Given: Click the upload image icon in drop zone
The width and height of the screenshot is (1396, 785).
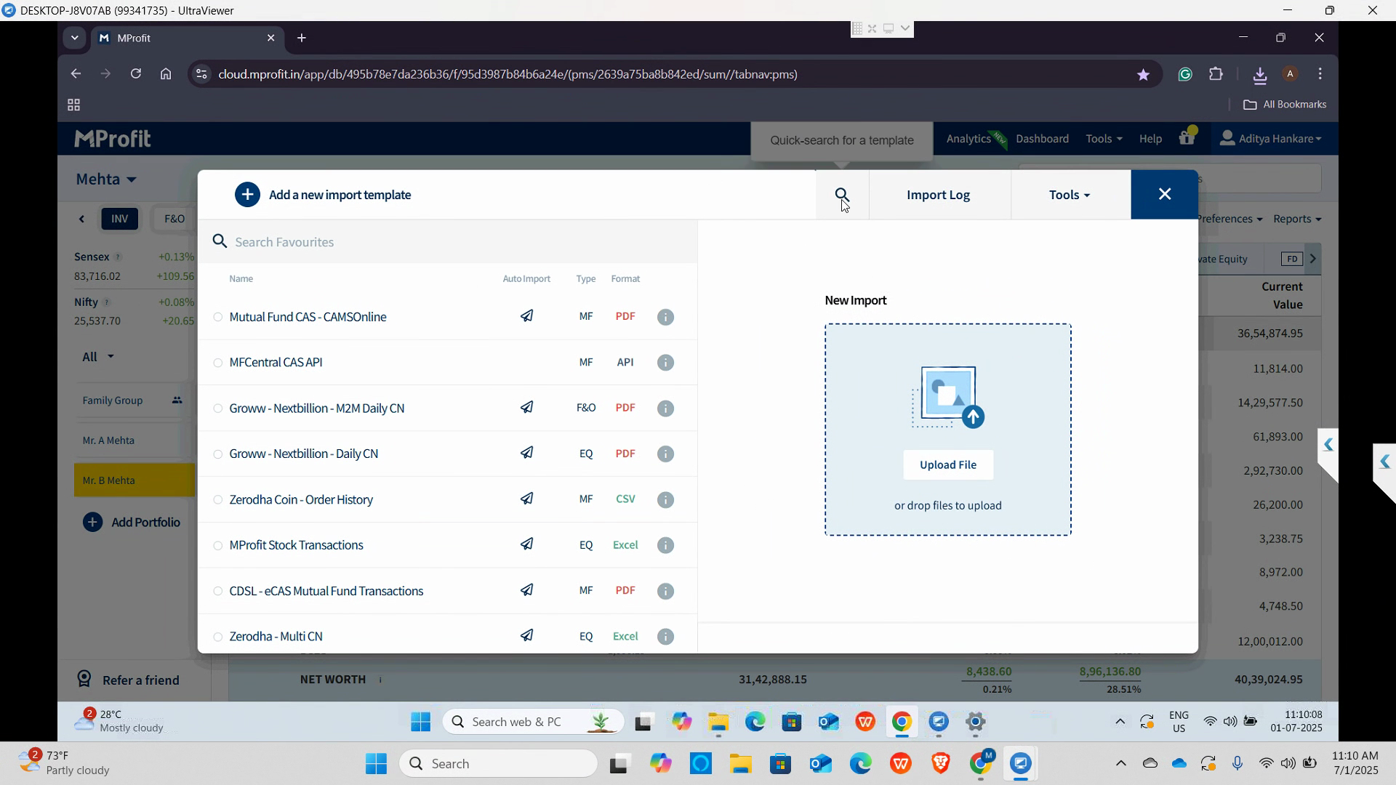Looking at the screenshot, I should 948,398.
